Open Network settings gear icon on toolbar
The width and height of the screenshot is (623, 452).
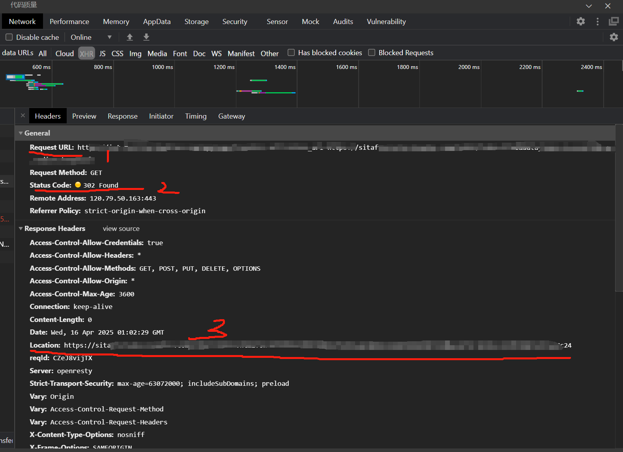pyautogui.click(x=614, y=37)
